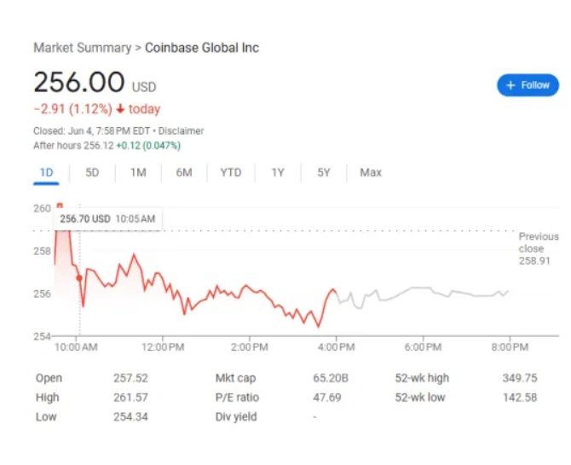This screenshot has width=571, height=465.
Task: Switch to the 5D tab
Action: pos(92,172)
